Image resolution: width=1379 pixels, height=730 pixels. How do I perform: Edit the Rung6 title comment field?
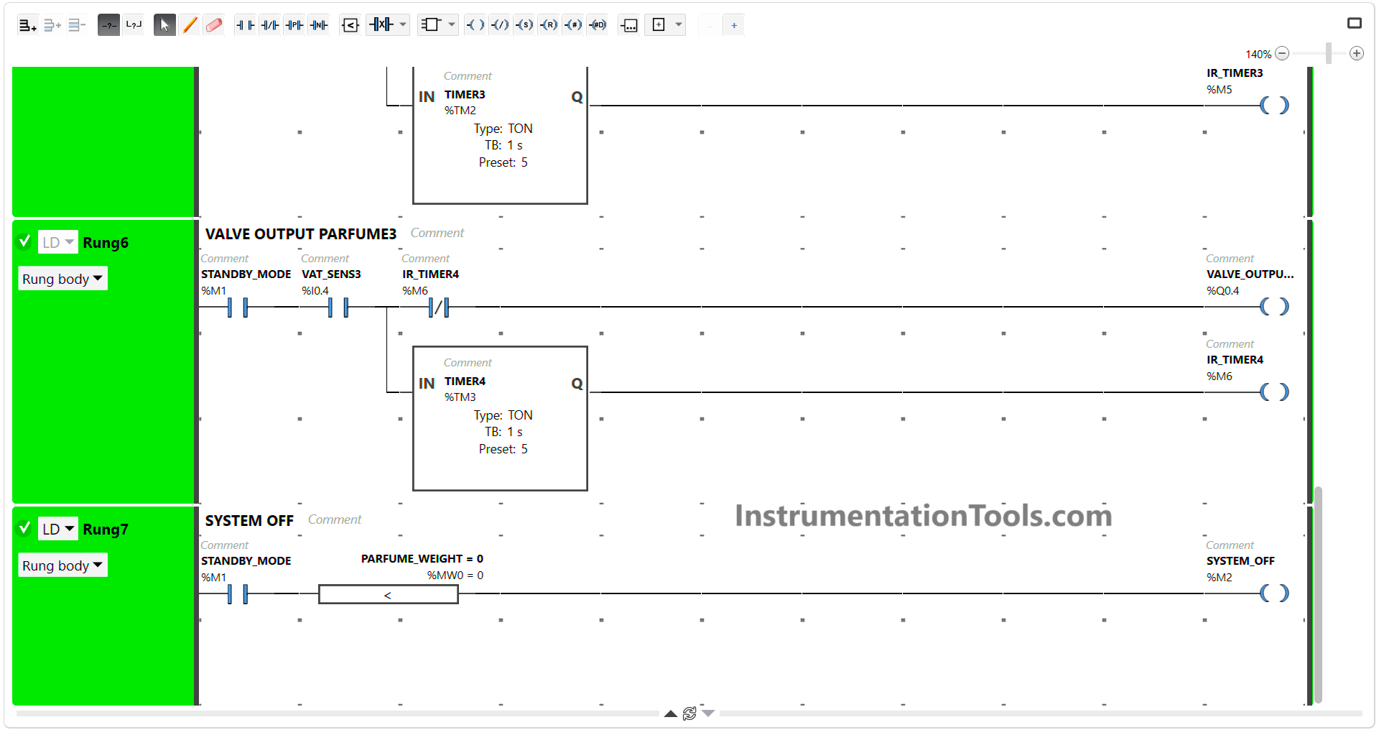(437, 233)
